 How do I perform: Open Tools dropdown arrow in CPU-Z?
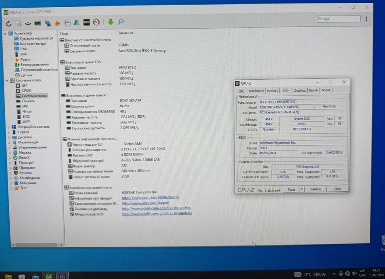302,189
